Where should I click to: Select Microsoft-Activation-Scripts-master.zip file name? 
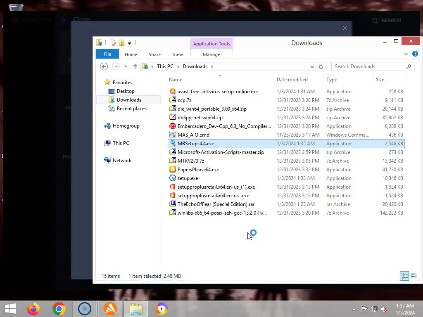pos(221,152)
